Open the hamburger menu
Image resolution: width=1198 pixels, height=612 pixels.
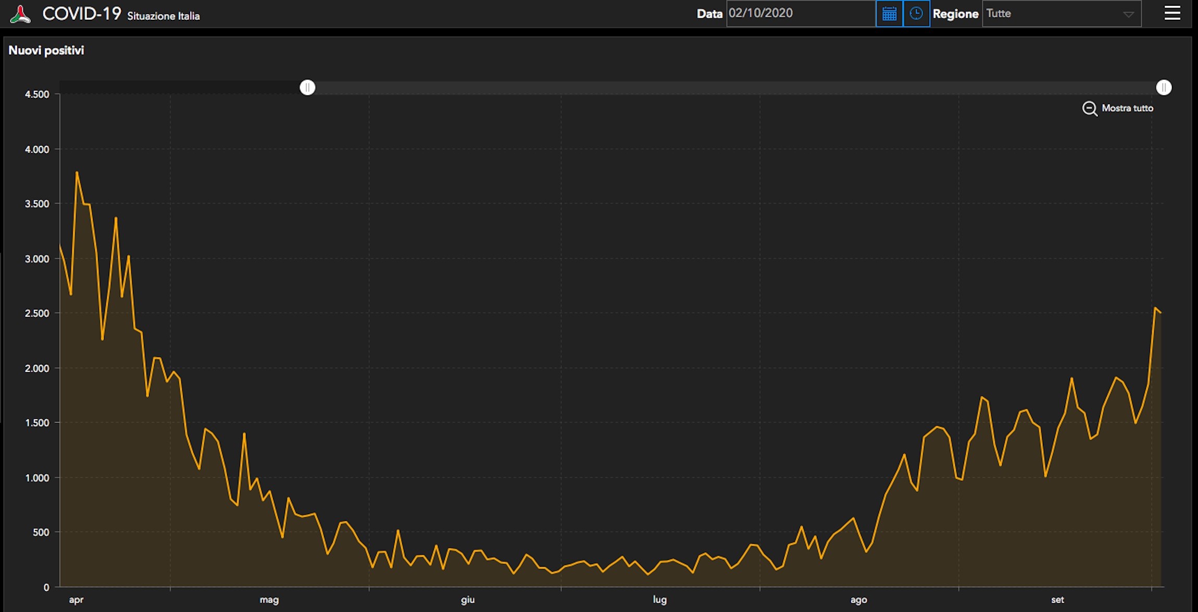[x=1172, y=13]
